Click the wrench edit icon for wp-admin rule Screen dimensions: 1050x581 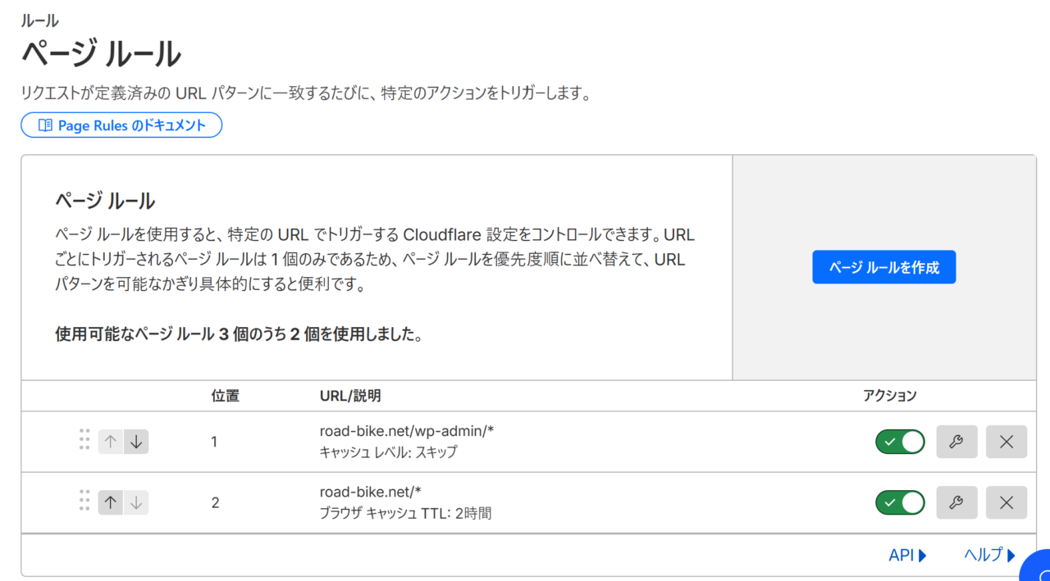pyautogui.click(x=956, y=442)
